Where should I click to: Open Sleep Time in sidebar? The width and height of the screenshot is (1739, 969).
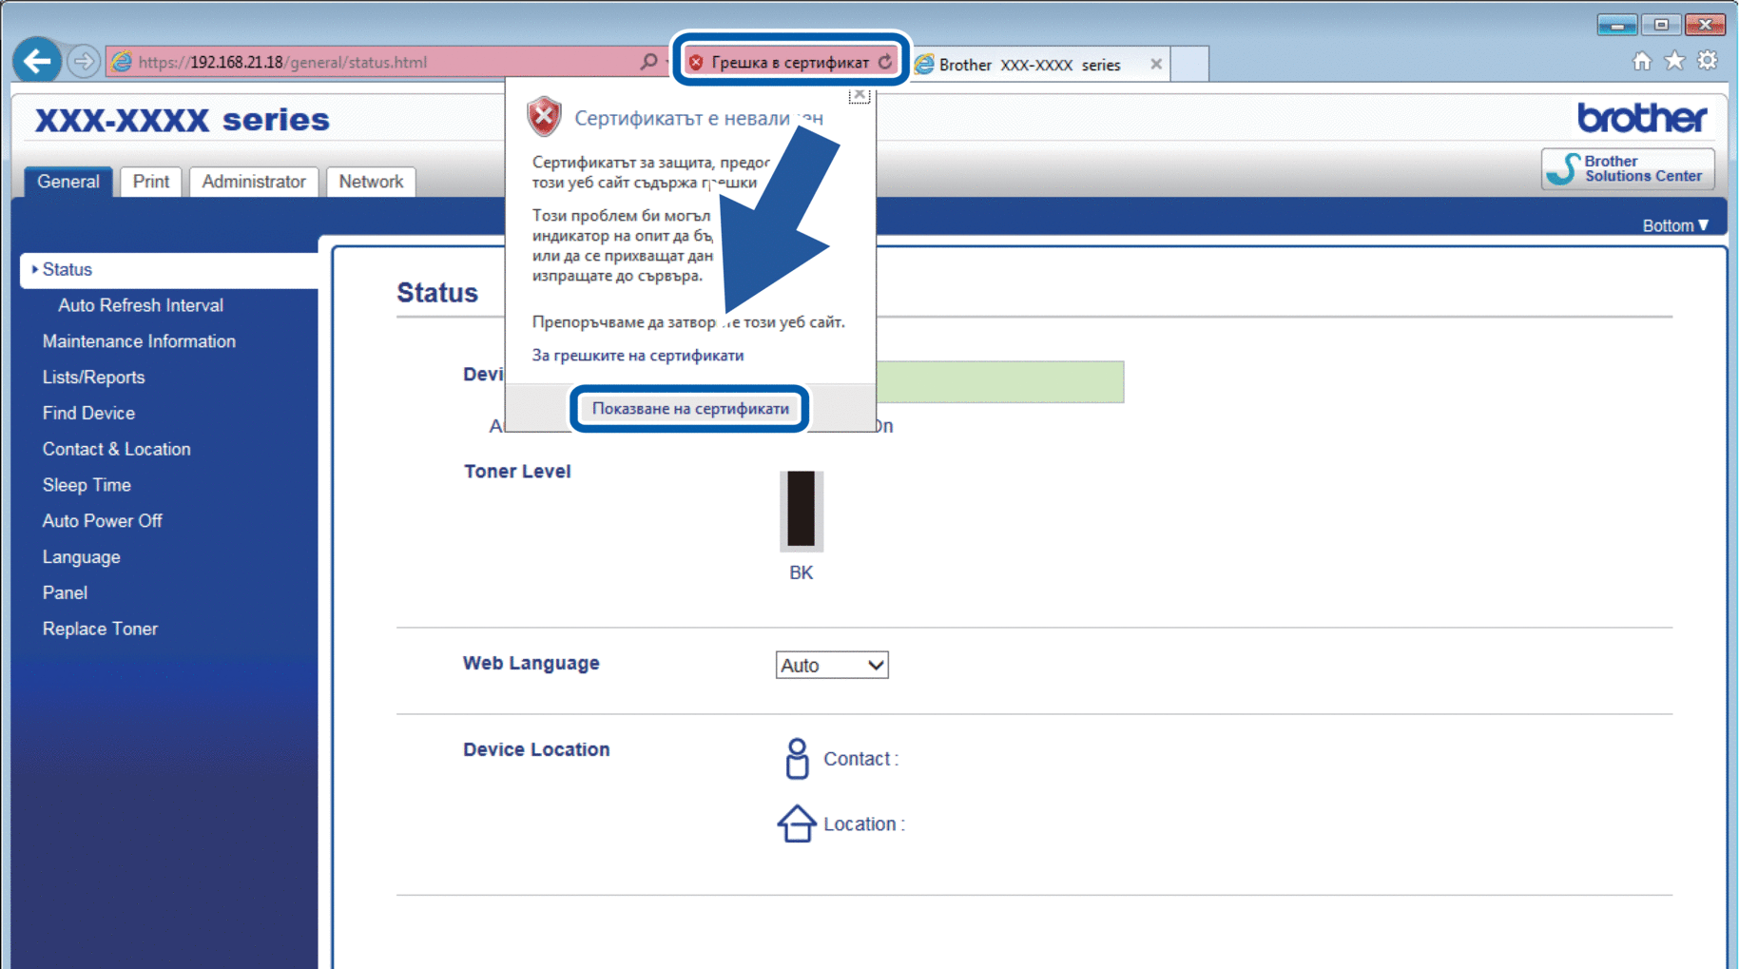click(x=87, y=485)
